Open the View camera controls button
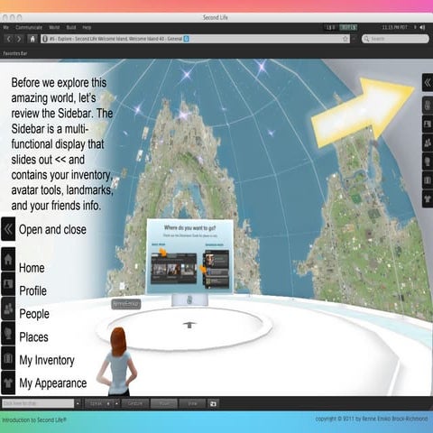 [x=192, y=403]
